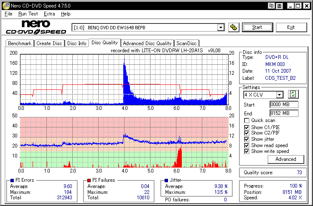Image resolution: width=313 pixels, height=206 pixels.
Task: Click PI Errors average value 9.60
Action: click(x=68, y=186)
